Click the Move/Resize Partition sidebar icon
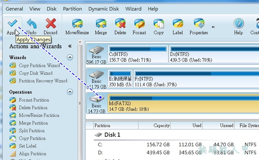 click(13, 115)
